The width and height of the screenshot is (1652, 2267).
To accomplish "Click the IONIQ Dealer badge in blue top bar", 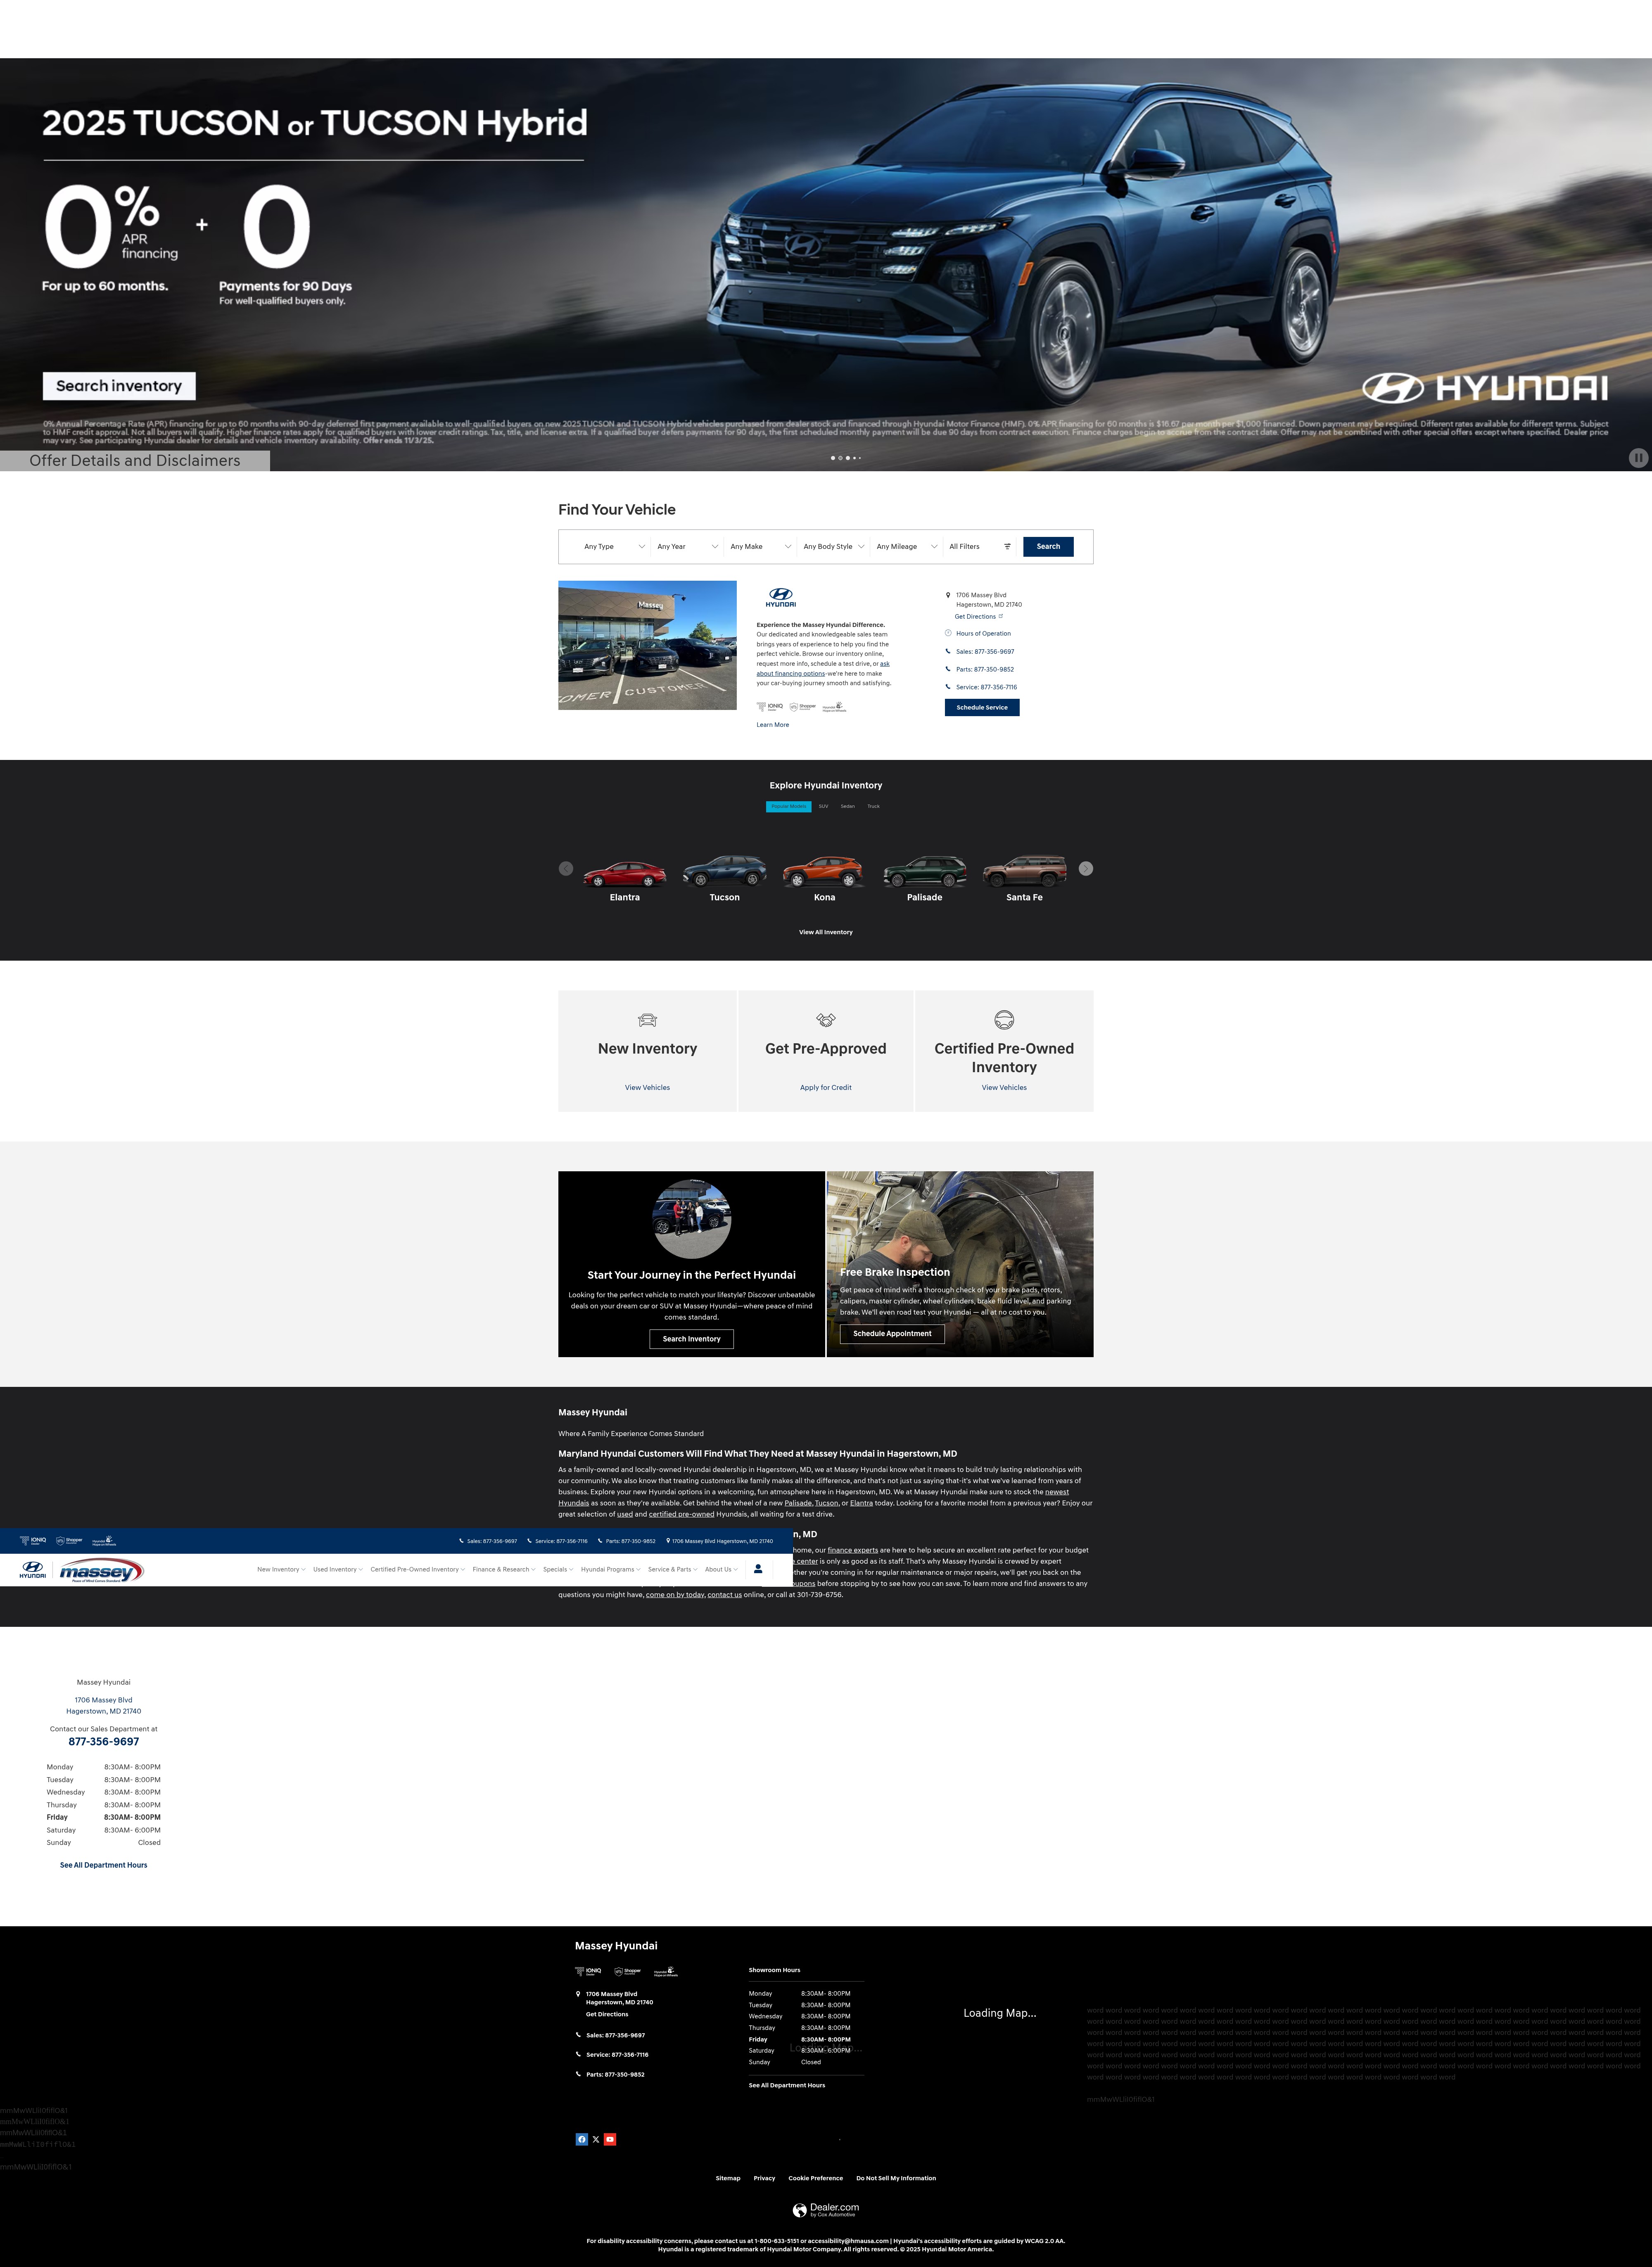I will click(33, 1541).
